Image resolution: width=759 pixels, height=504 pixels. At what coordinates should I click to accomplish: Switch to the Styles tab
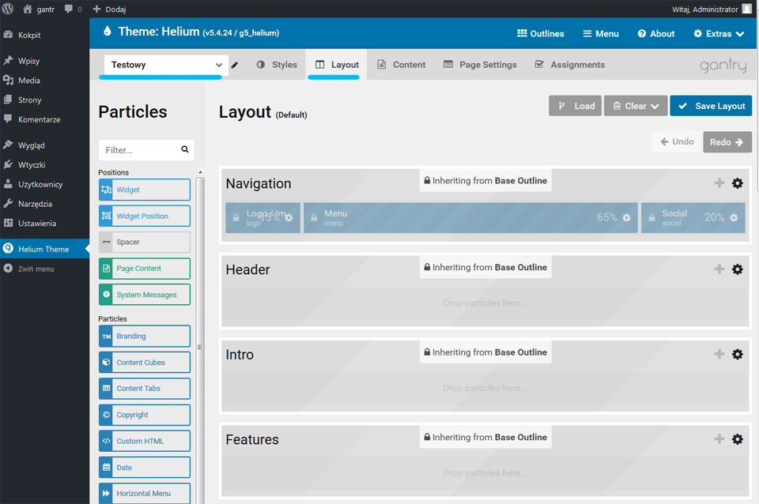pyautogui.click(x=277, y=64)
